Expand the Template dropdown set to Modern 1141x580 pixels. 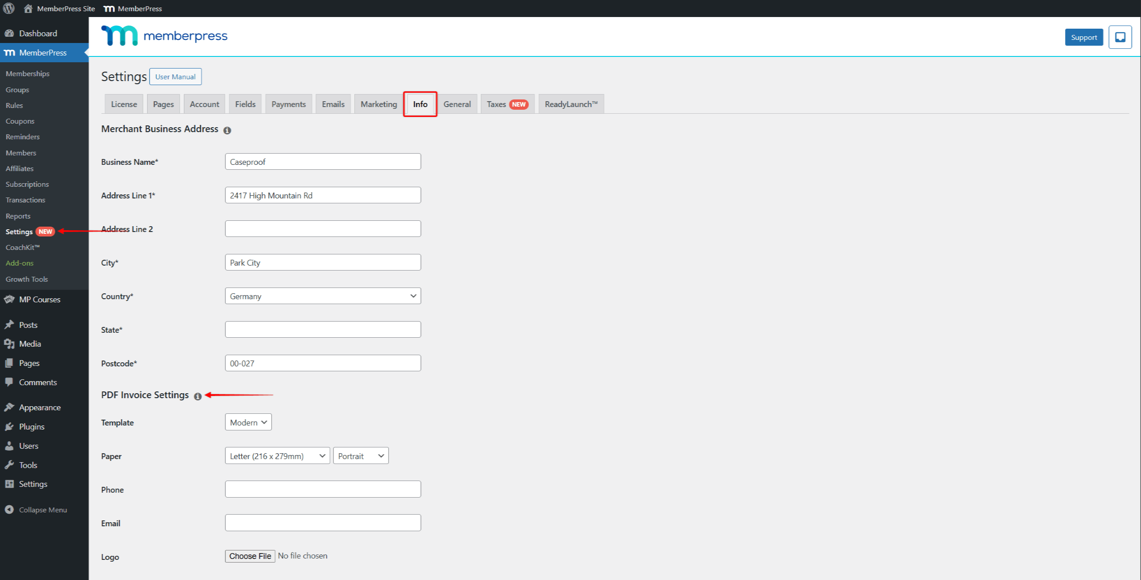click(248, 422)
